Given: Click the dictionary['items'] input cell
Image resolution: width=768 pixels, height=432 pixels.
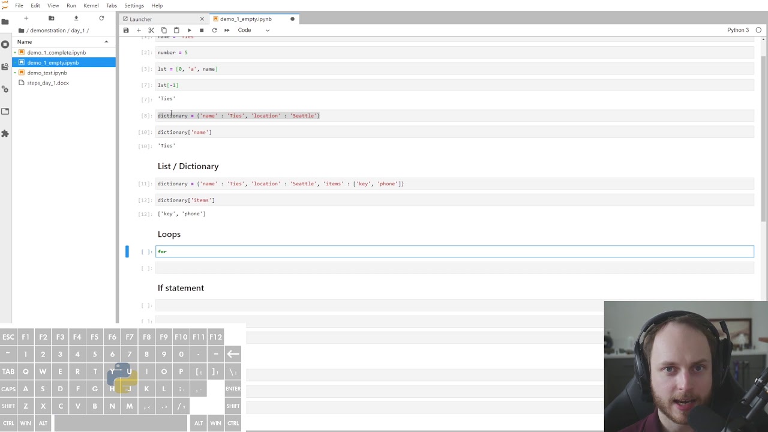Looking at the screenshot, I should coord(455,200).
